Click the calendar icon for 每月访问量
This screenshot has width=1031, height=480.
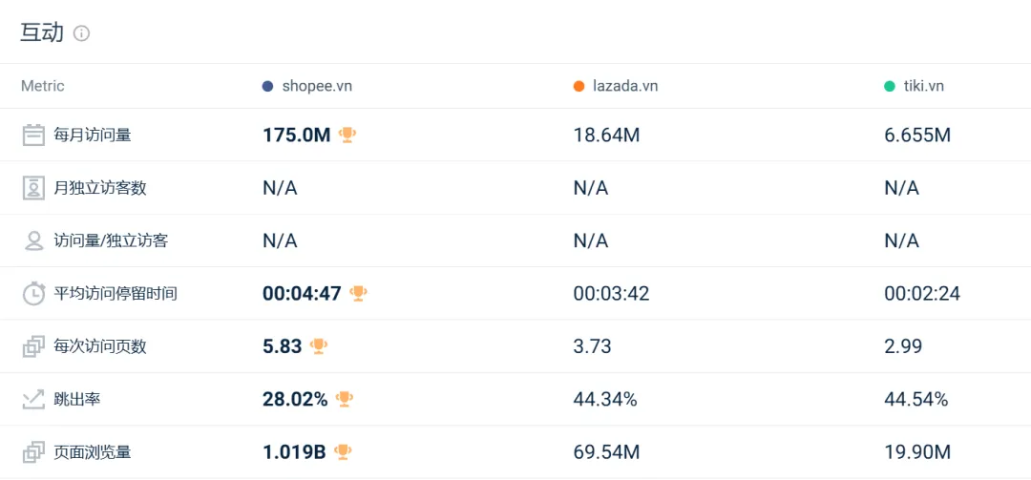click(x=33, y=136)
